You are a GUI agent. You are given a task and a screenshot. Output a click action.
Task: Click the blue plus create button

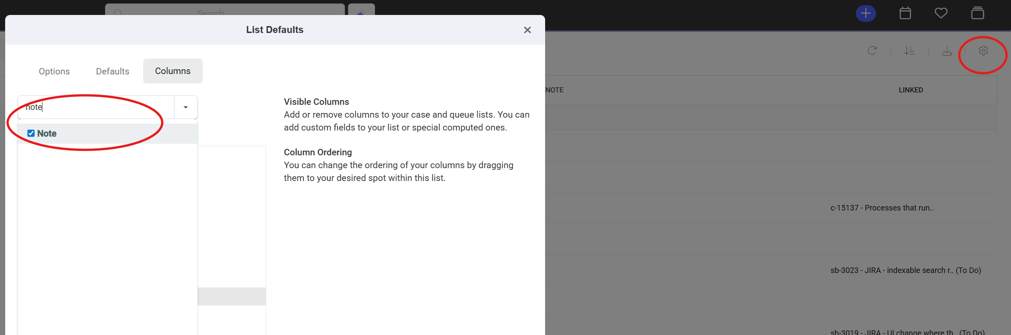coord(866,13)
